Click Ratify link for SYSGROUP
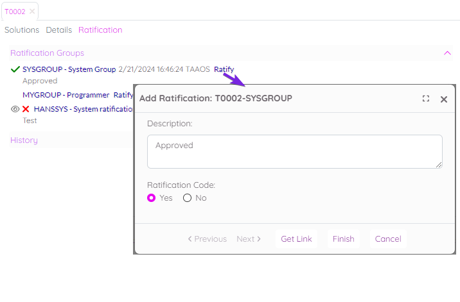The height and width of the screenshot is (302, 460). click(224, 69)
